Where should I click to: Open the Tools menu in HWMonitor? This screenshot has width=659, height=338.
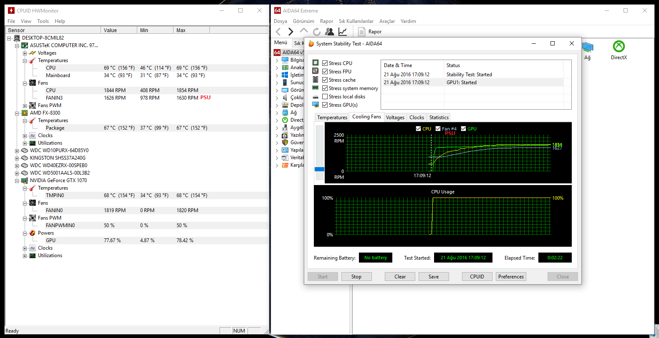43,21
